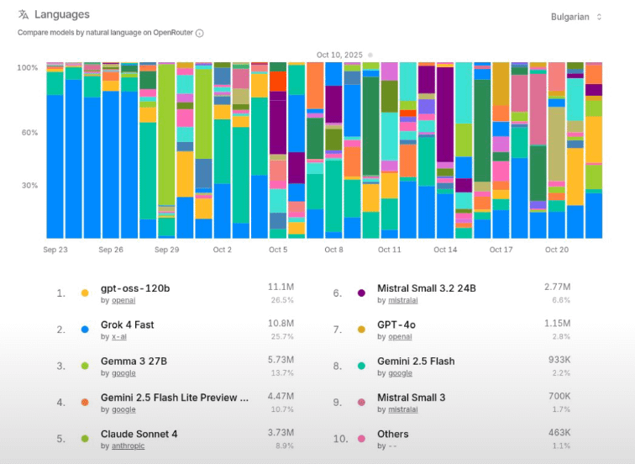Select the Claude Sonnet 4 entry
Screen dimensions: 635x464
pyautogui.click(x=139, y=434)
